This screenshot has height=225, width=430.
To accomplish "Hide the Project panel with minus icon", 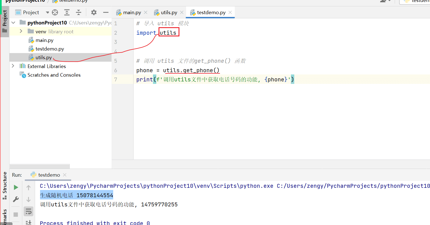I will [x=106, y=12].
